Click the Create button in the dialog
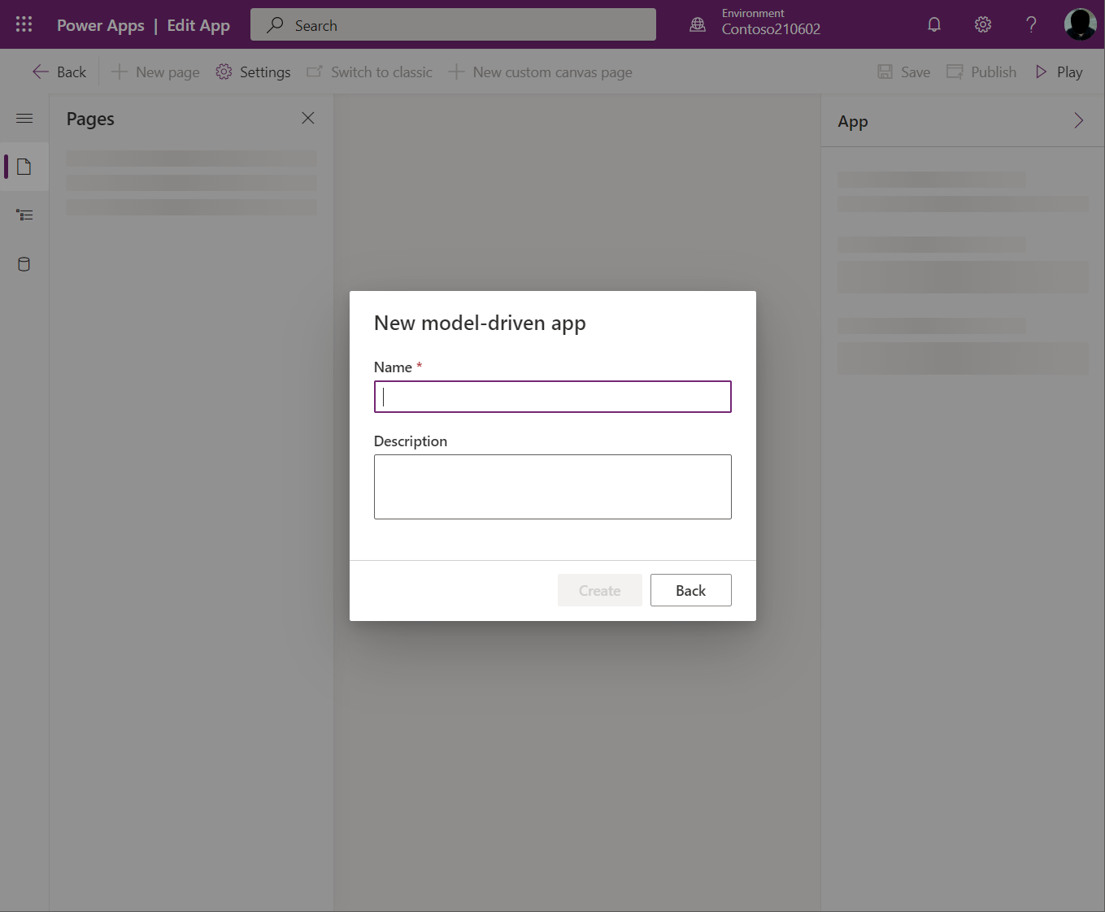Image resolution: width=1105 pixels, height=912 pixels. 599,590
